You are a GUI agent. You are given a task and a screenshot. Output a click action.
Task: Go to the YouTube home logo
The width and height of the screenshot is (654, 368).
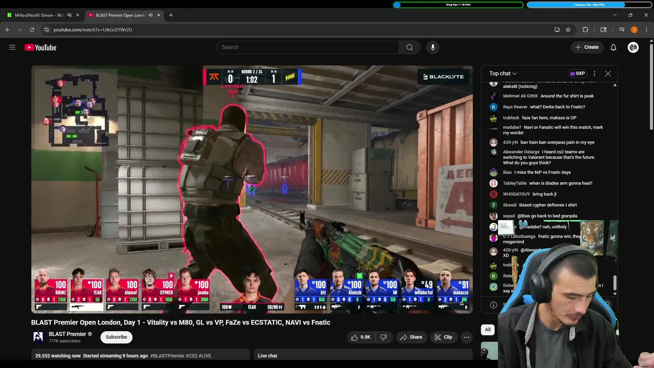coord(40,48)
